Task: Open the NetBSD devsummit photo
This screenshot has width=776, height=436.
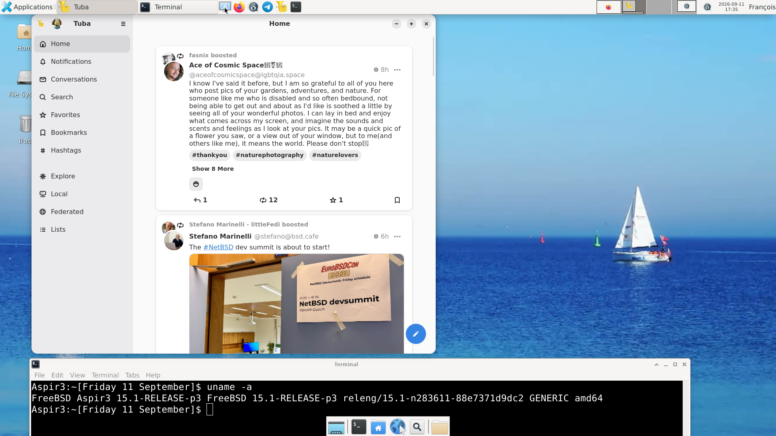Action: point(296,304)
